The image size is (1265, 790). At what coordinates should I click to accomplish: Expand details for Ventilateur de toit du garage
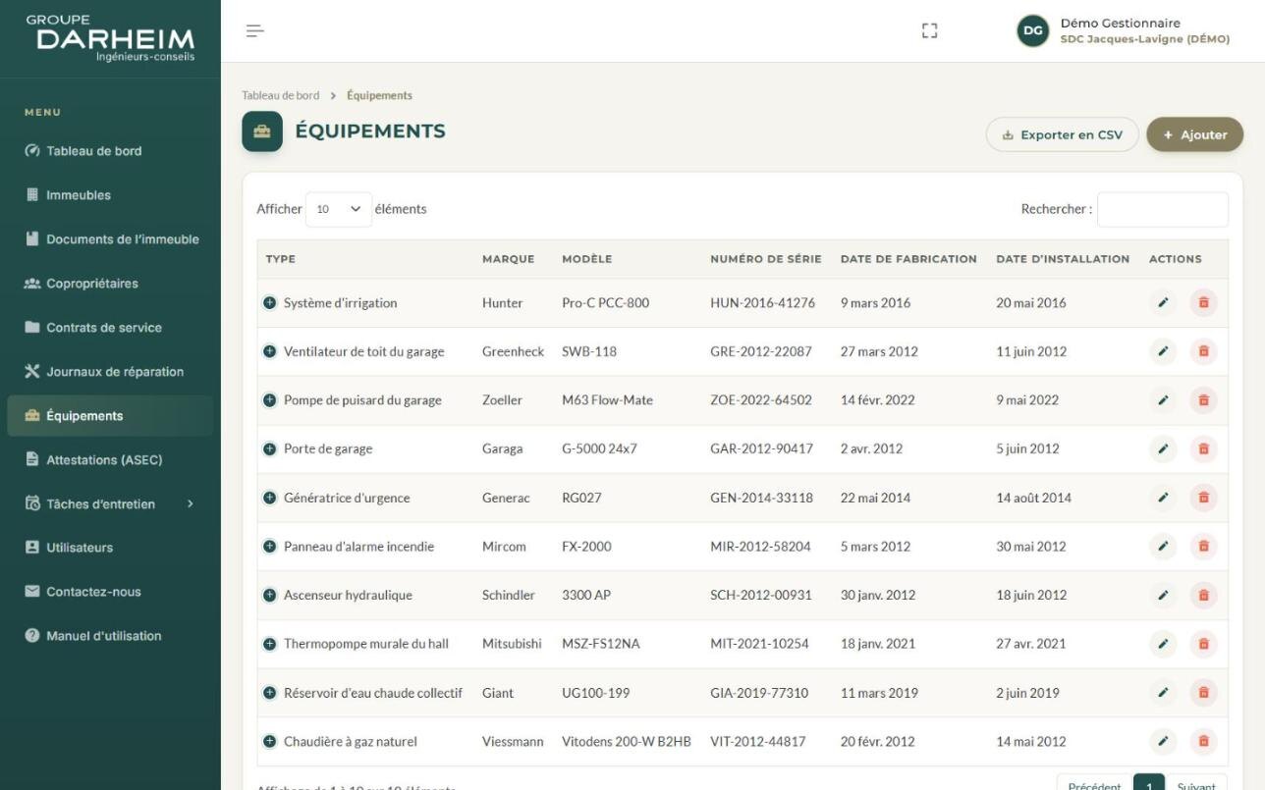tap(270, 351)
